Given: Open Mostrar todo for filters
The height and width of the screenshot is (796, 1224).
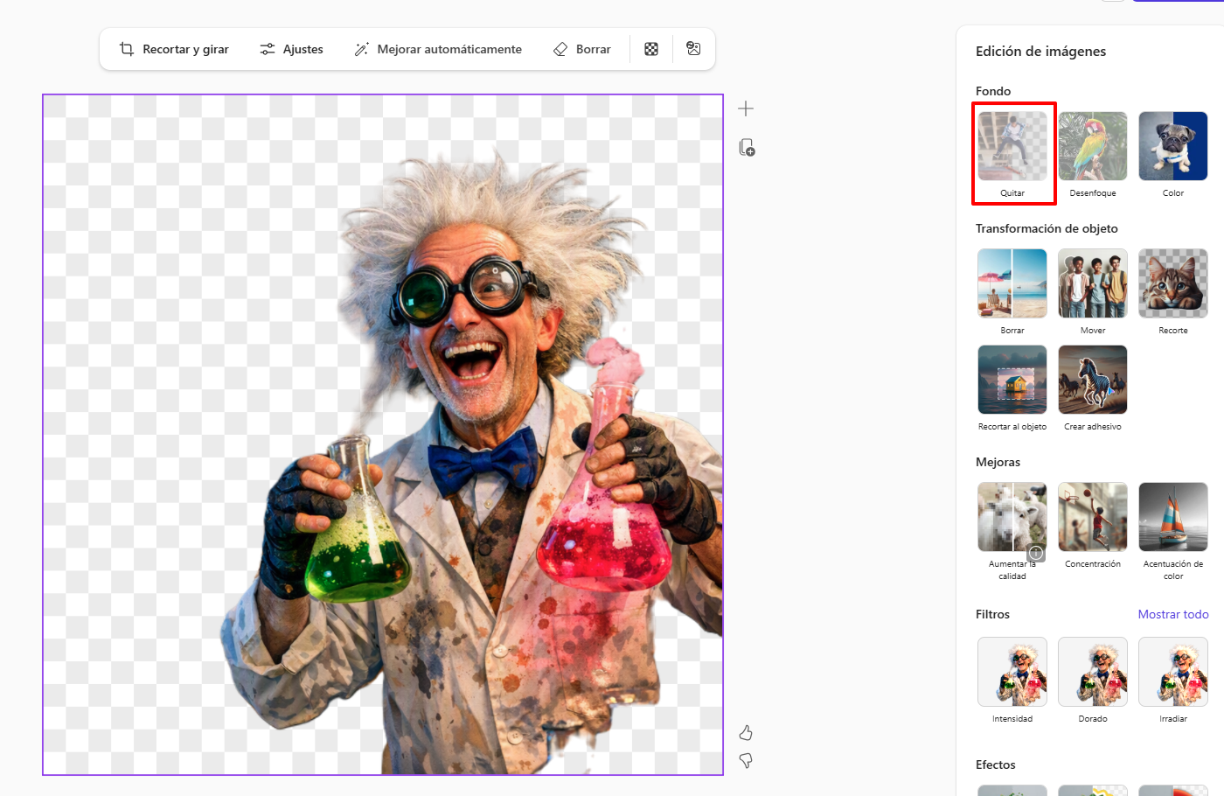Looking at the screenshot, I should (1173, 614).
